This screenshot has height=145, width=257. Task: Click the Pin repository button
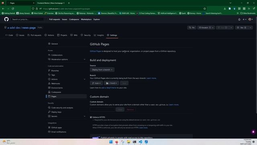(x=192, y=28)
